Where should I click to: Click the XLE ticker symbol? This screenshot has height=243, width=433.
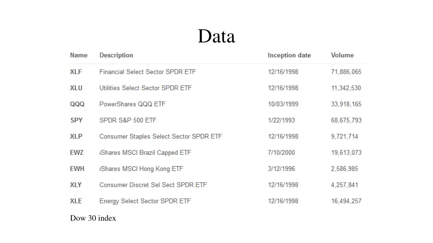[x=76, y=201]
